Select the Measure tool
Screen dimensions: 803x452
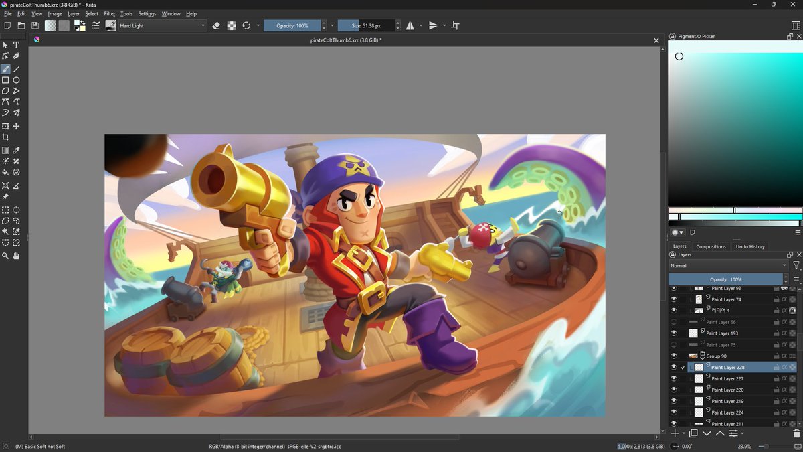(x=17, y=185)
